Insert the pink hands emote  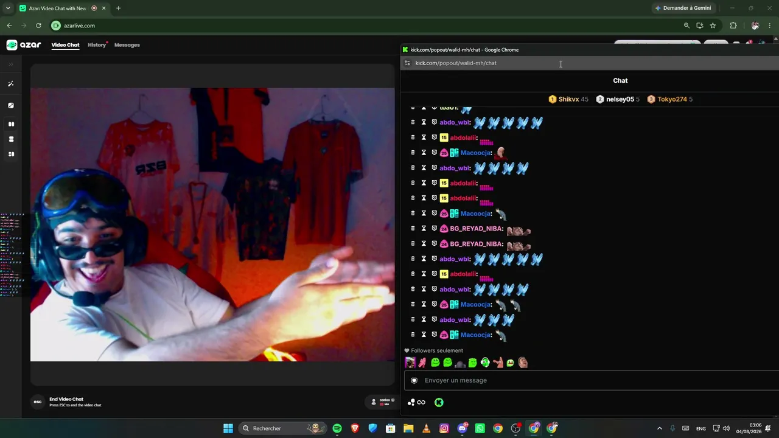coord(422,363)
